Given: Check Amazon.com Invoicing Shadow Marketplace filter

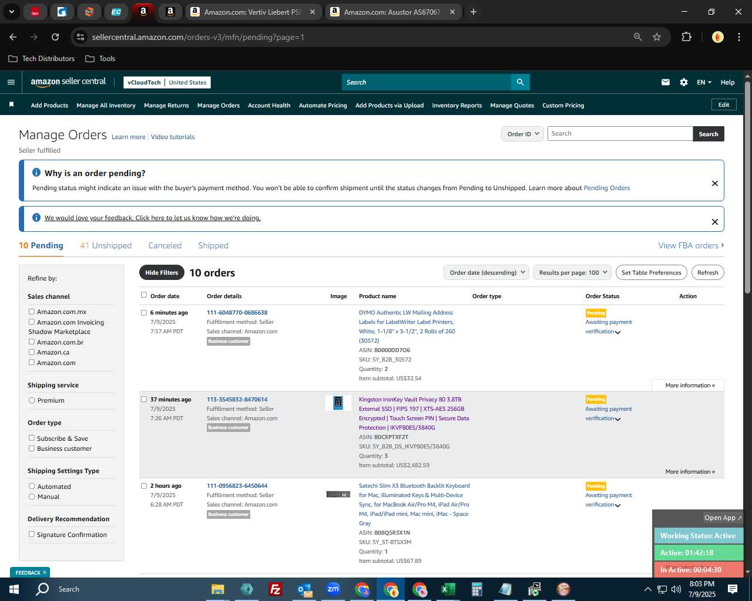Looking at the screenshot, I should point(32,322).
